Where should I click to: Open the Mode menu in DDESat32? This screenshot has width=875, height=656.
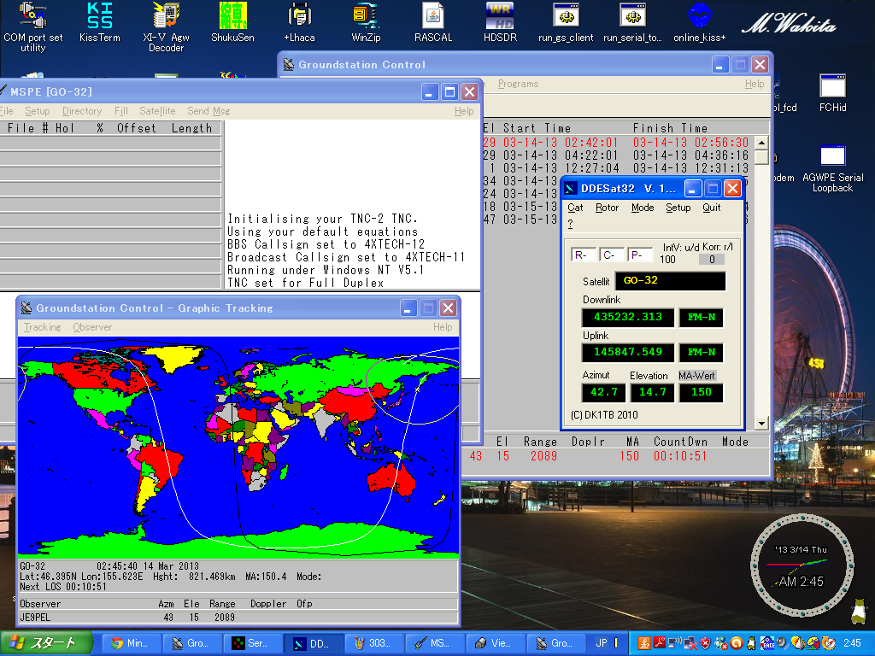pos(643,208)
